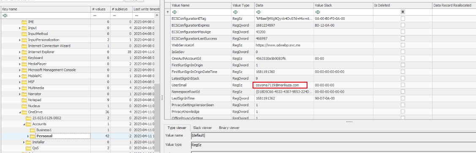Expand the Personal tree node

click(28, 136)
